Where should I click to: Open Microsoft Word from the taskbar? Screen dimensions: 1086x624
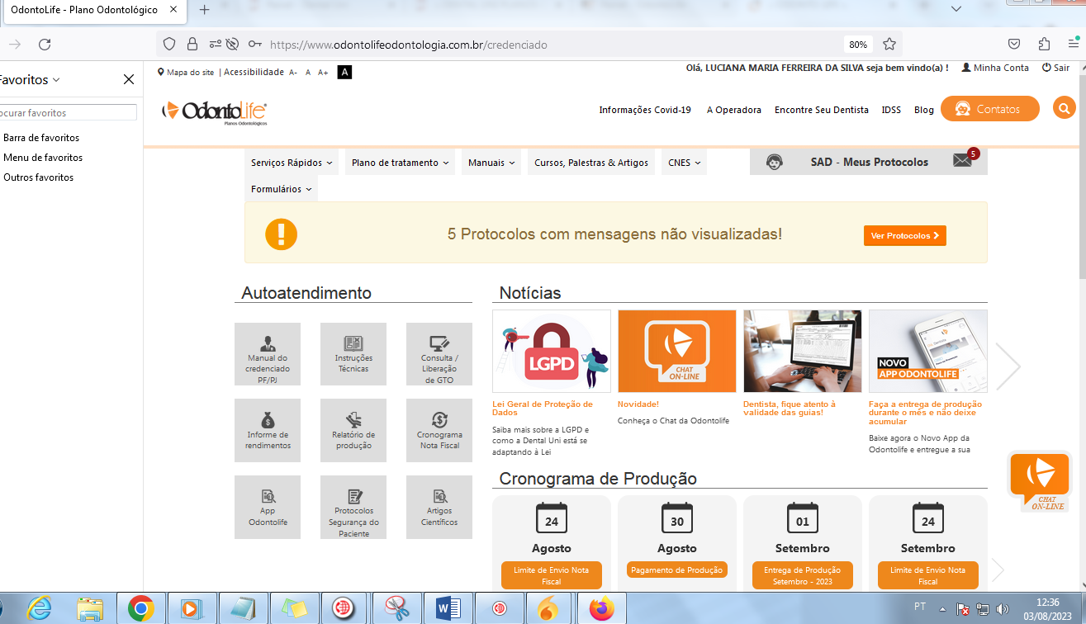pyautogui.click(x=448, y=608)
